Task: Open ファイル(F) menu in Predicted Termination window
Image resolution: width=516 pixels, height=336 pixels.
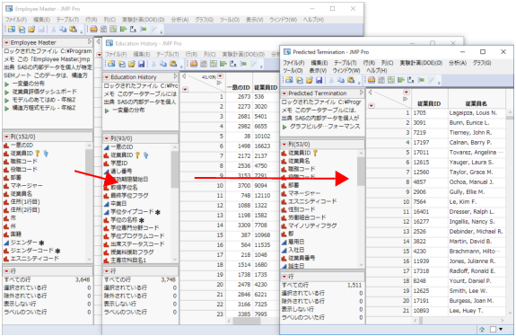Action: coord(293,63)
